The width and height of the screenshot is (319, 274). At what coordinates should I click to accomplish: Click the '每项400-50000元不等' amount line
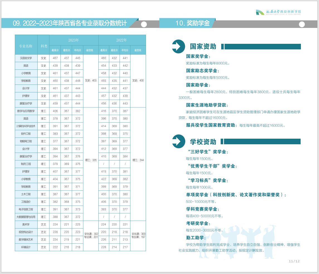pyautogui.click(x=204, y=216)
